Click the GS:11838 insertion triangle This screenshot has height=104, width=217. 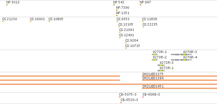143,21
